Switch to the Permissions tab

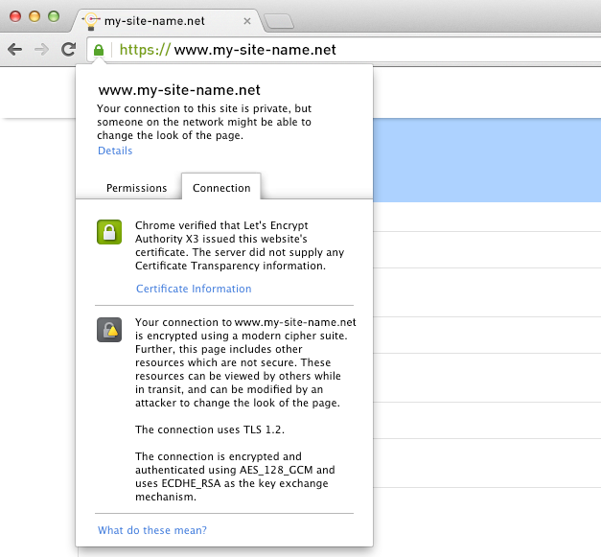[136, 188]
